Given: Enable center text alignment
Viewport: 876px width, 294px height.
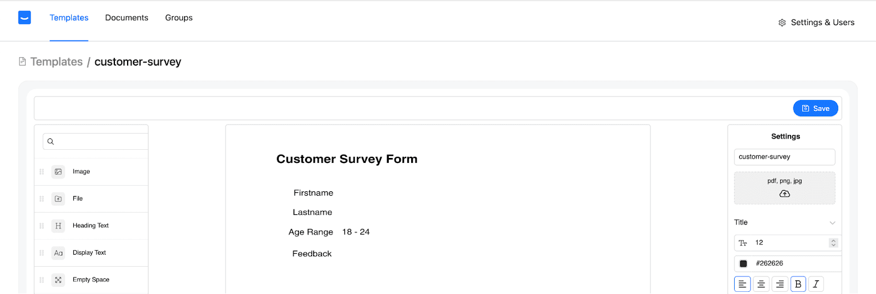Looking at the screenshot, I should (x=761, y=284).
